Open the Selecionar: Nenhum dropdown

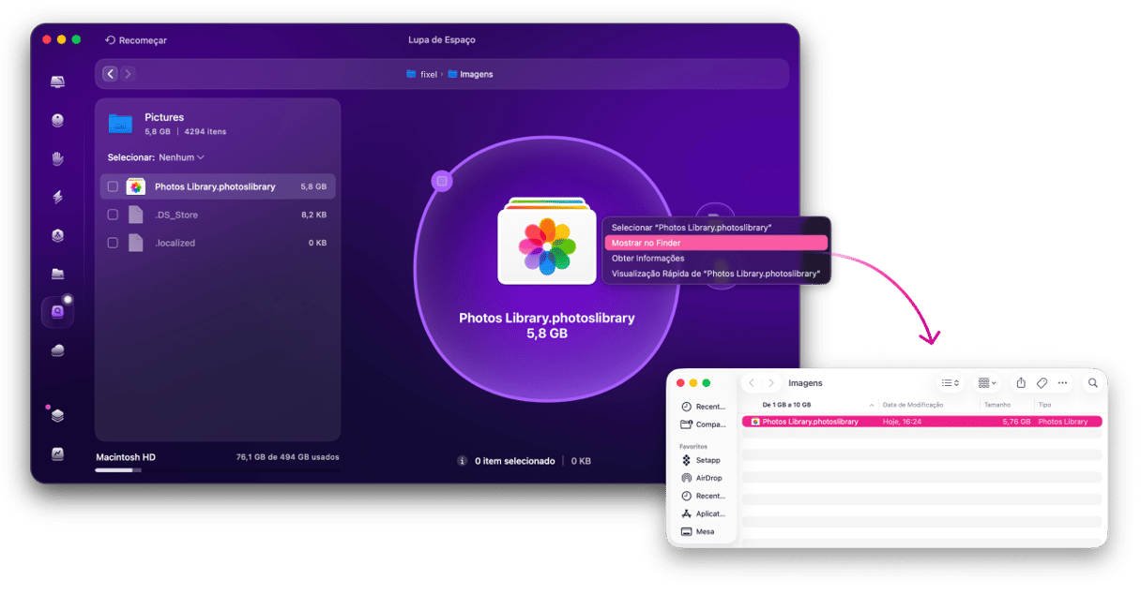pos(156,157)
